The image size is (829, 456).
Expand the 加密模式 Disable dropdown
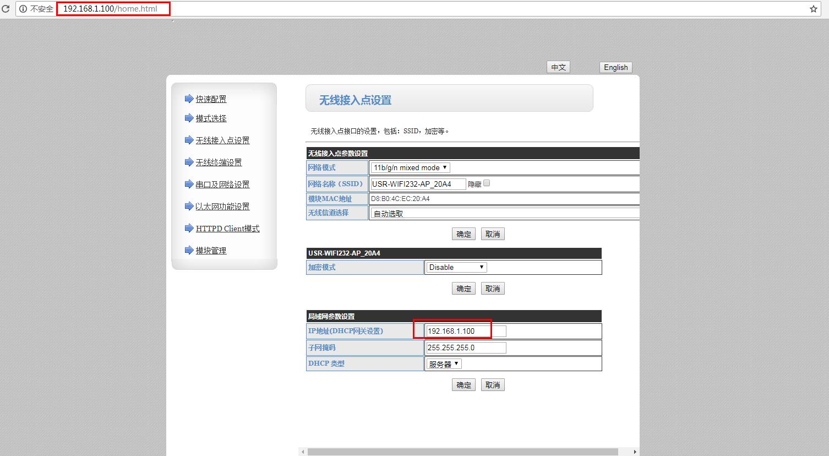(456, 267)
